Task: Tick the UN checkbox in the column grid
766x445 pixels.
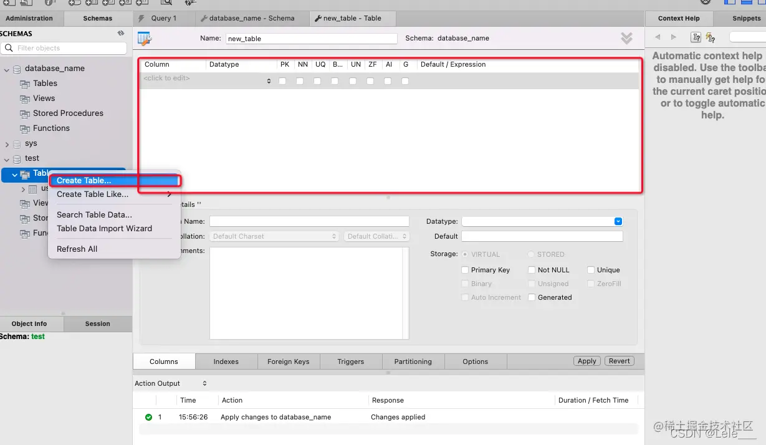Action: coord(353,81)
